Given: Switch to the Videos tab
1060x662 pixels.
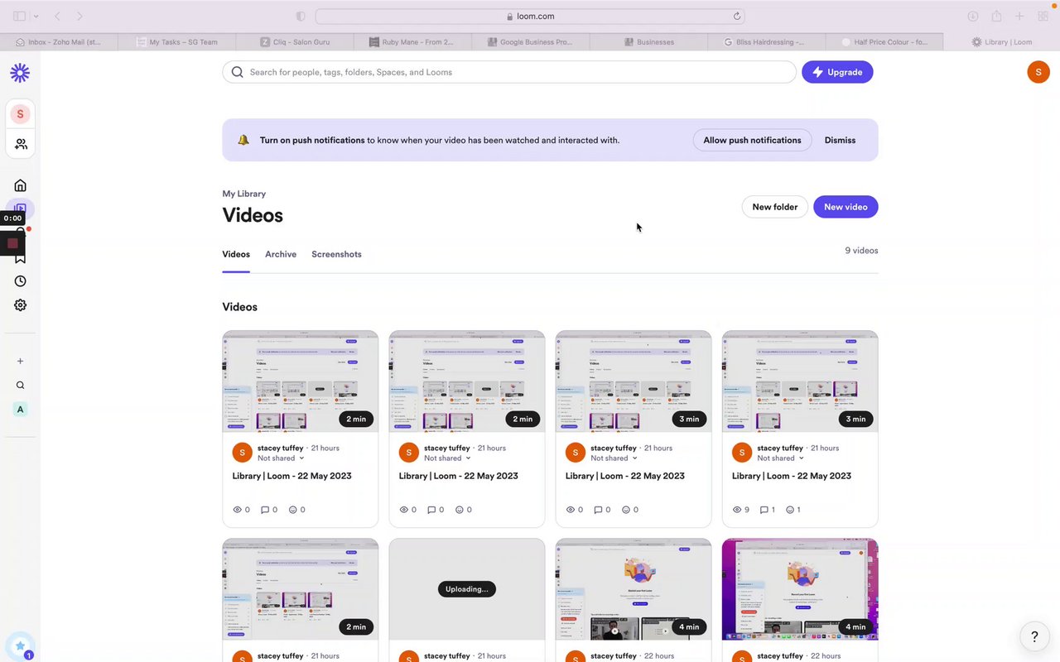Looking at the screenshot, I should 236,254.
